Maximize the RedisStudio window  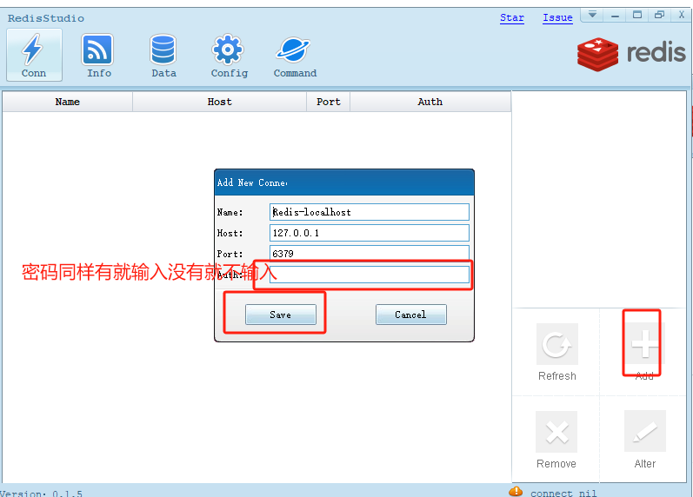(636, 15)
